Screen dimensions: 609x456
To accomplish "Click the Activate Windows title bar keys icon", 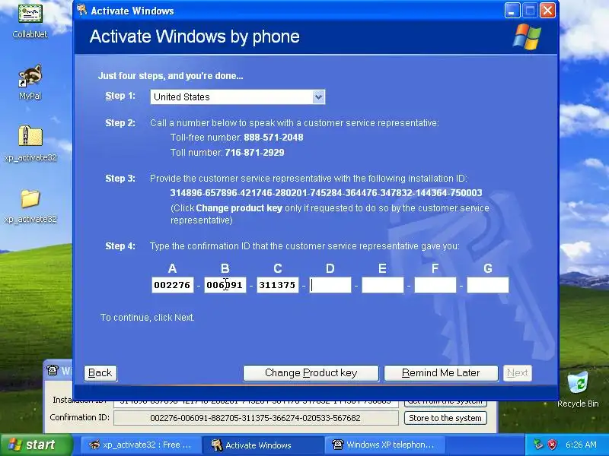I will coord(81,10).
